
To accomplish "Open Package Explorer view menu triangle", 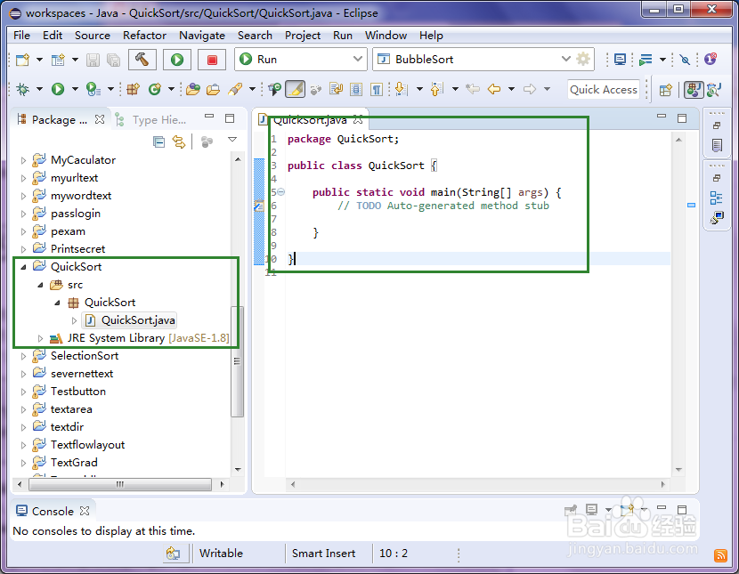I will (x=232, y=140).
